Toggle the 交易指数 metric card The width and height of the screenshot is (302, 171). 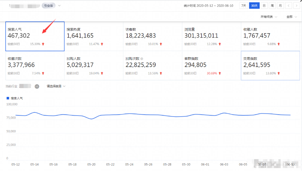[270, 66]
